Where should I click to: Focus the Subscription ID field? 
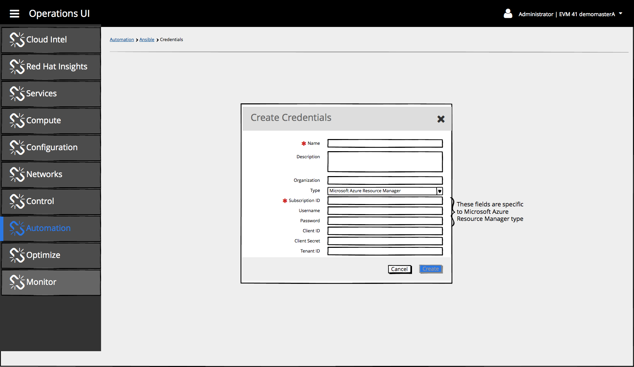385,201
